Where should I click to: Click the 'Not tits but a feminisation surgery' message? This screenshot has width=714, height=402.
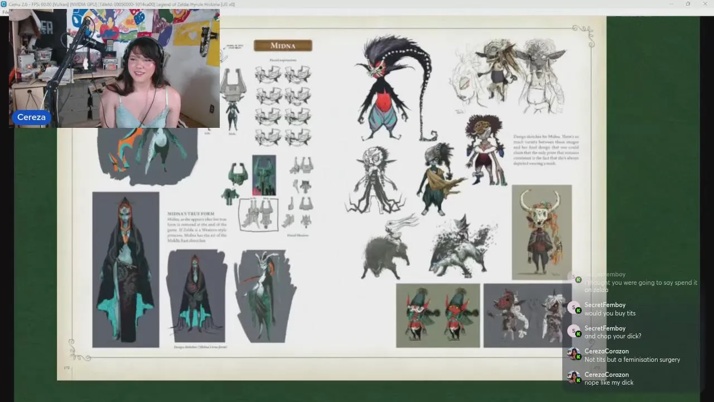632,360
